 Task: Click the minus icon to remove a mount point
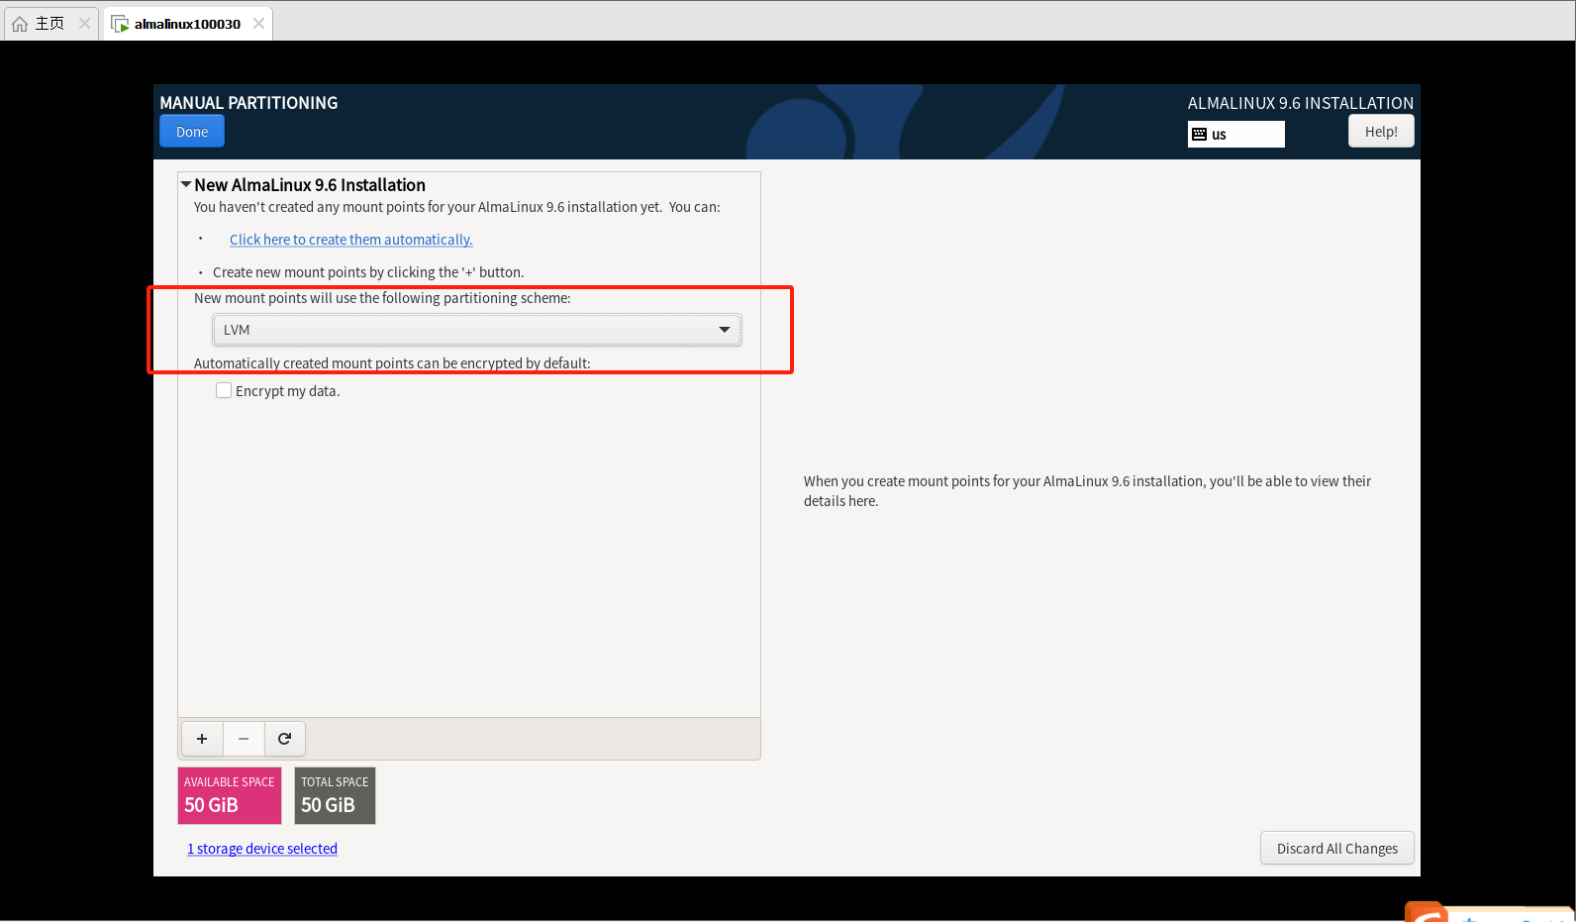click(244, 739)
